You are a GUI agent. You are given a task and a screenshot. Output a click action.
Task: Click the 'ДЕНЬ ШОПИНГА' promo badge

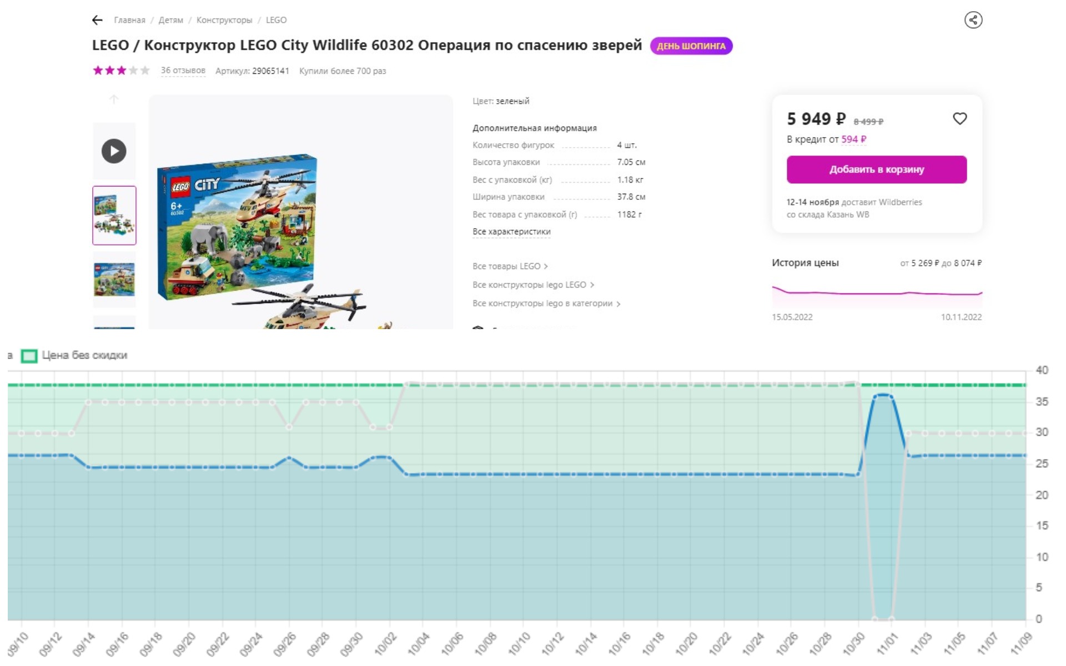pyautogui.click(x=691, y=46)
